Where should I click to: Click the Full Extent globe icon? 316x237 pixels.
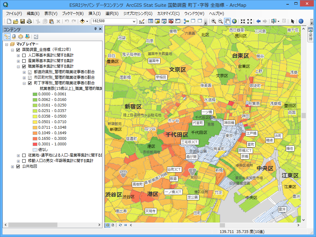(235, 21)
